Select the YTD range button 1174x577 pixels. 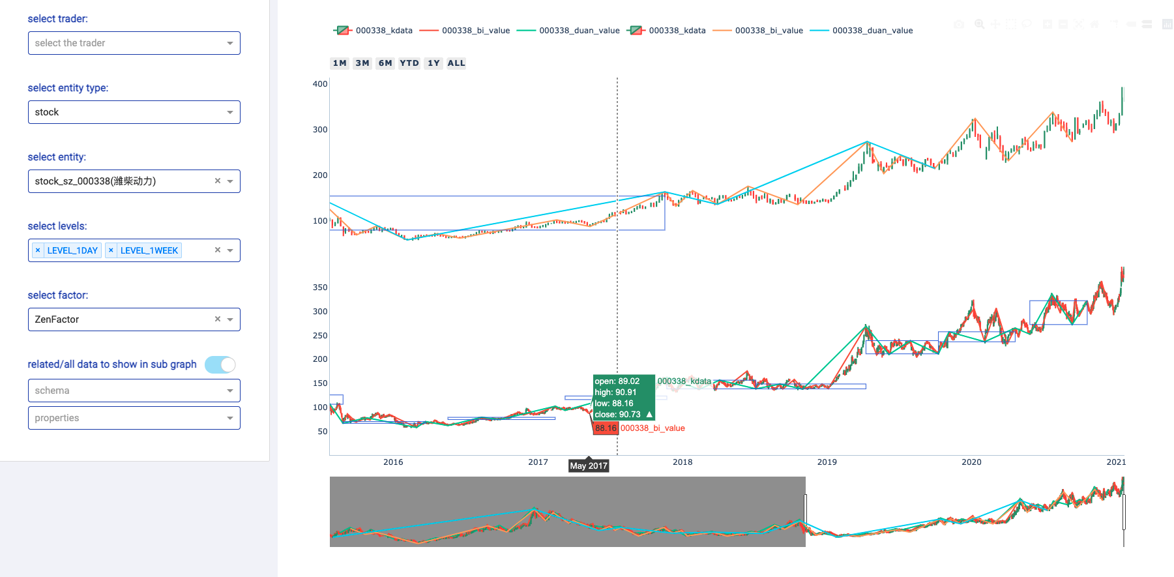pyautogui.click(x=409, y=63)
